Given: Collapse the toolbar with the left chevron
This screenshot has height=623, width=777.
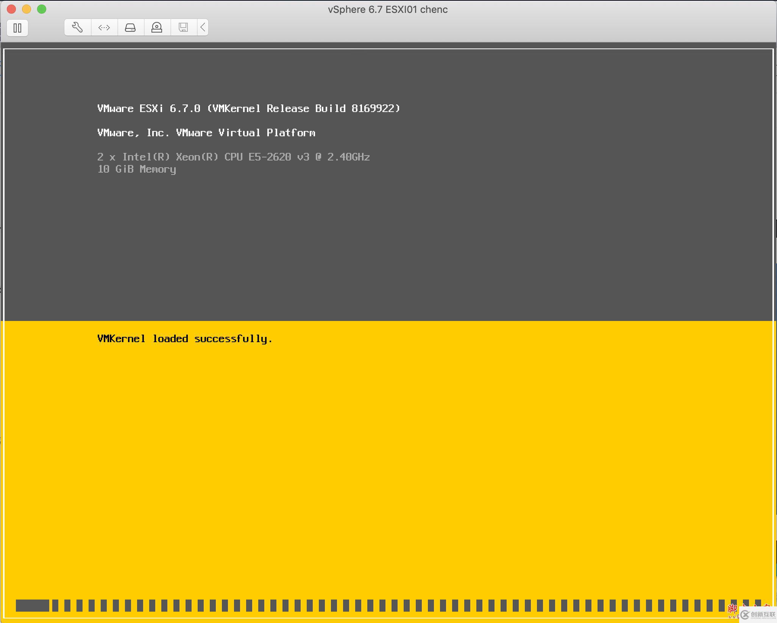Looking at the screenshot, I should point(202,27).
